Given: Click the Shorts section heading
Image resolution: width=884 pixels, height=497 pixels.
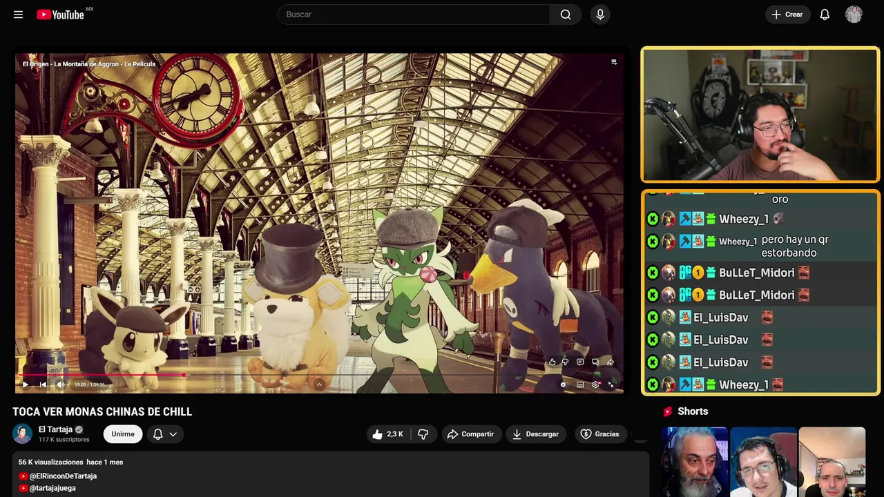Looking at the screenshot, I should click(693, 411).
